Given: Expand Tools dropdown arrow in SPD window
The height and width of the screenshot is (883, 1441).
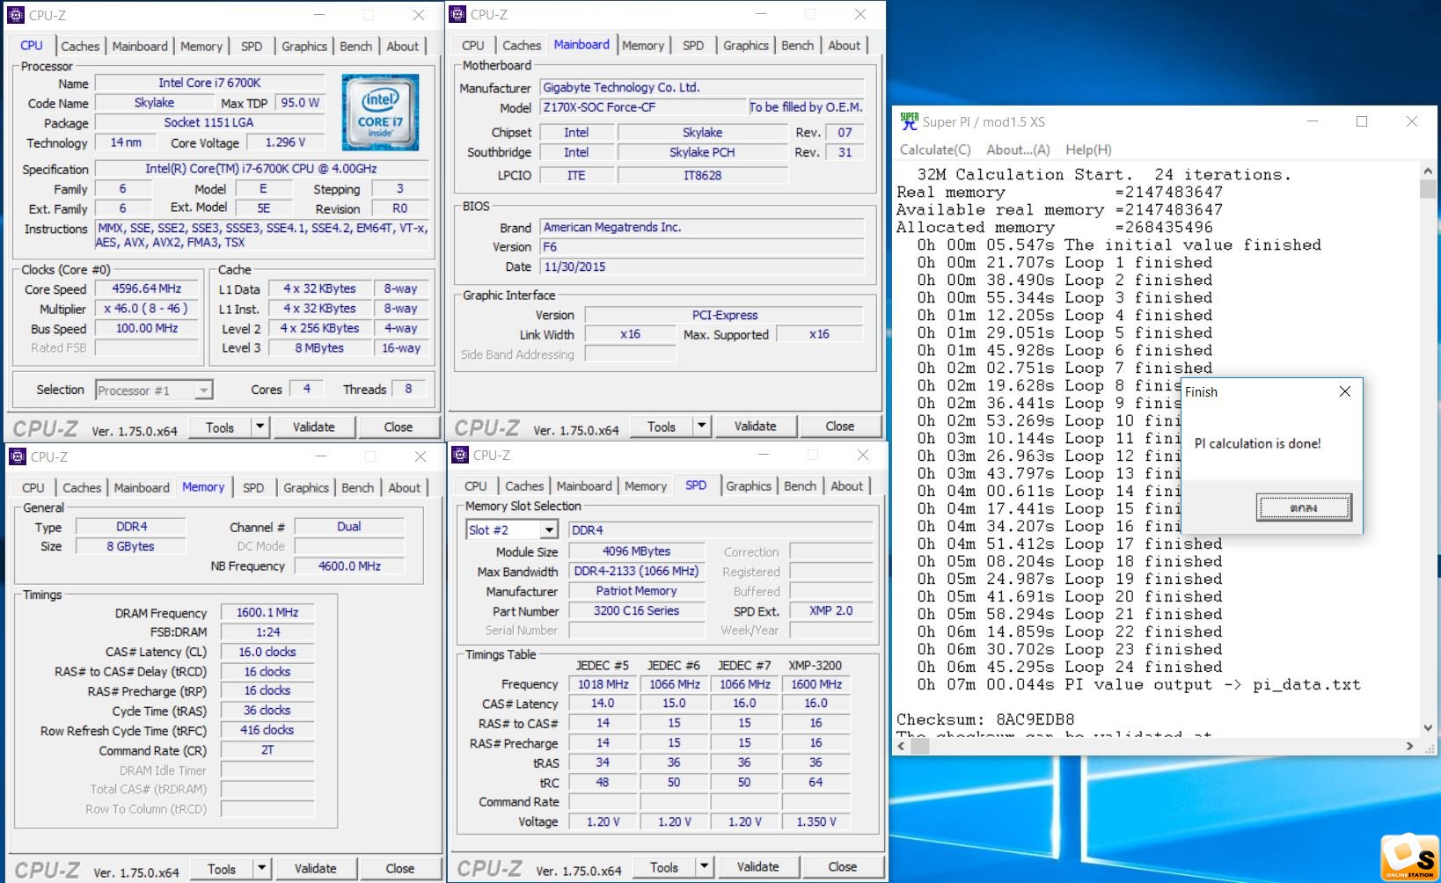Looking at the screenshot, I should point(704,866).
